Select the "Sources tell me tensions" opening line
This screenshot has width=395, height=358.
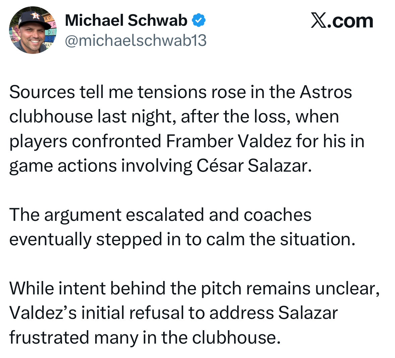tap(180, 92)
